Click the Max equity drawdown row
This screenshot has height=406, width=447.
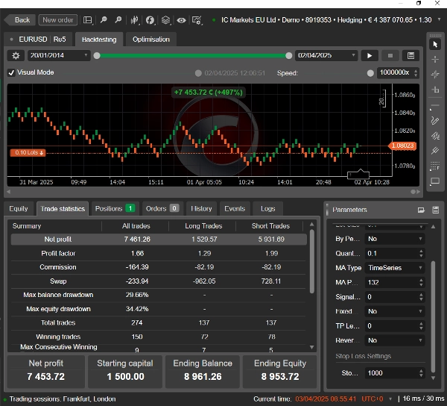click(158, 309)
